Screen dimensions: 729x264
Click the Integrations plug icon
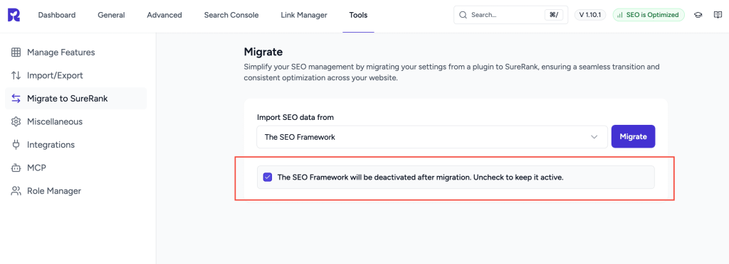16,145
